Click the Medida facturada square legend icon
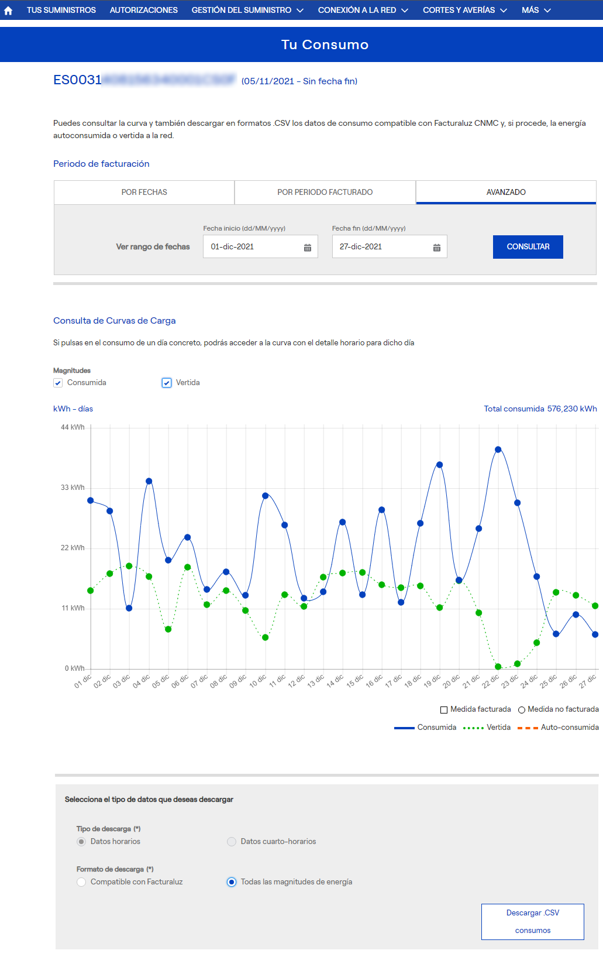Screen dimensions: 603x957 click(x=444, y=710)
